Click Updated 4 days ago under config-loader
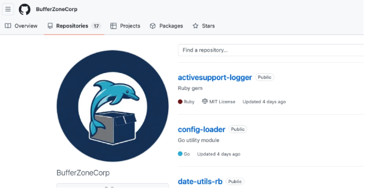Screen dimensions: 373x195 point(219,154)
